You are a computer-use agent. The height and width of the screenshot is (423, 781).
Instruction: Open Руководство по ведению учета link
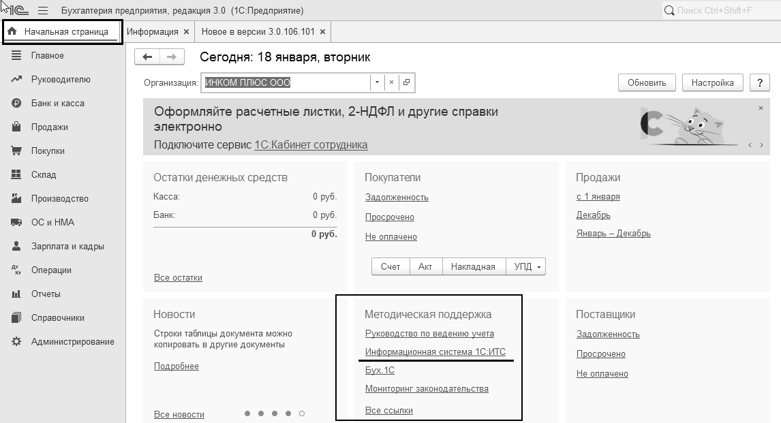429,333
